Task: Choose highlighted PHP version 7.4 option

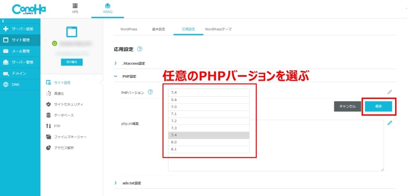Action: pyautogui.click(x=209, y=135)
